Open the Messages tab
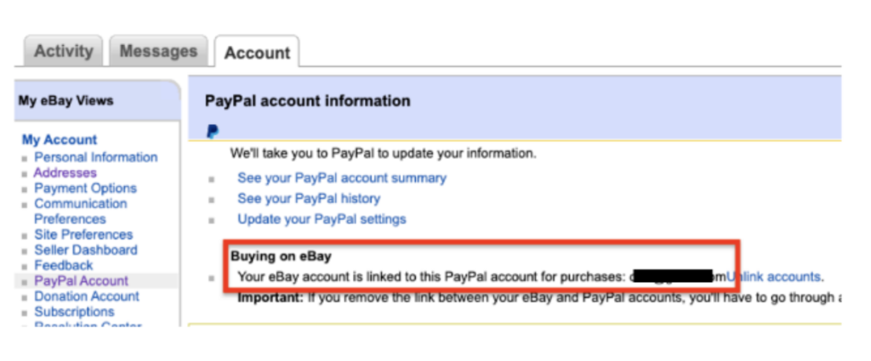Viewport: 871px width, 361px height. (x=158, y=51)
